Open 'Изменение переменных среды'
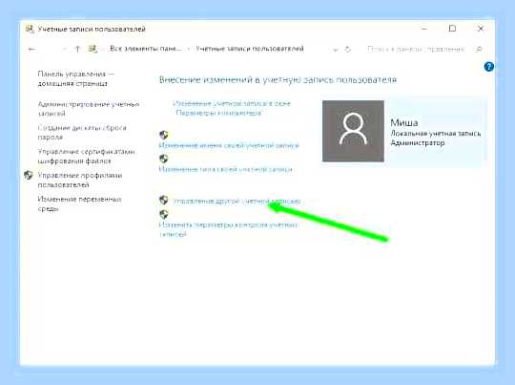The height and width of the screenshot is (385, 515). (79, 203)
